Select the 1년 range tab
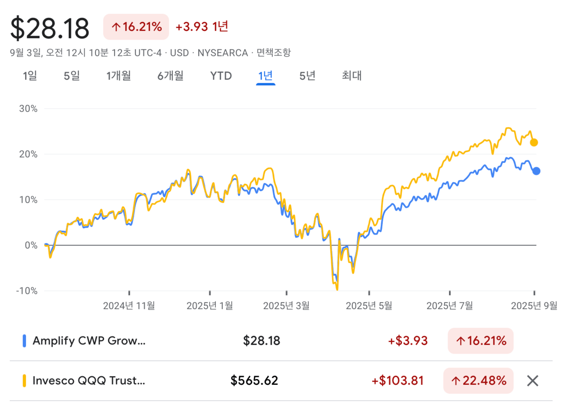 pyautogui.click(x=266, y=76)
